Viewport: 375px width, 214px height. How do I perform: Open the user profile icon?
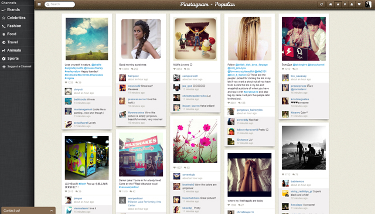coord(352,4)
